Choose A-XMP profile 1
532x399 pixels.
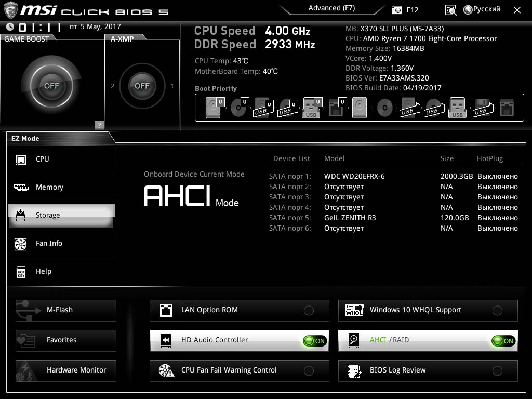pos(172,86)
